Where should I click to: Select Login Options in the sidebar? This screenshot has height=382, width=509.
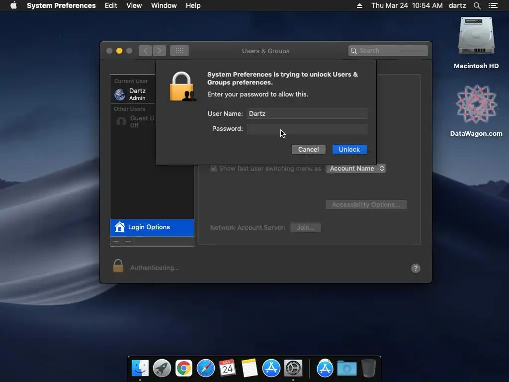point(152,227)
